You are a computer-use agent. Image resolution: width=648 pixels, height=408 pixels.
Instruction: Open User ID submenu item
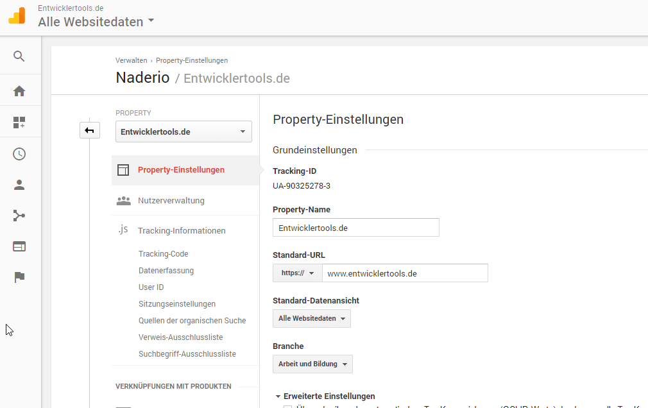pos(151,287)
